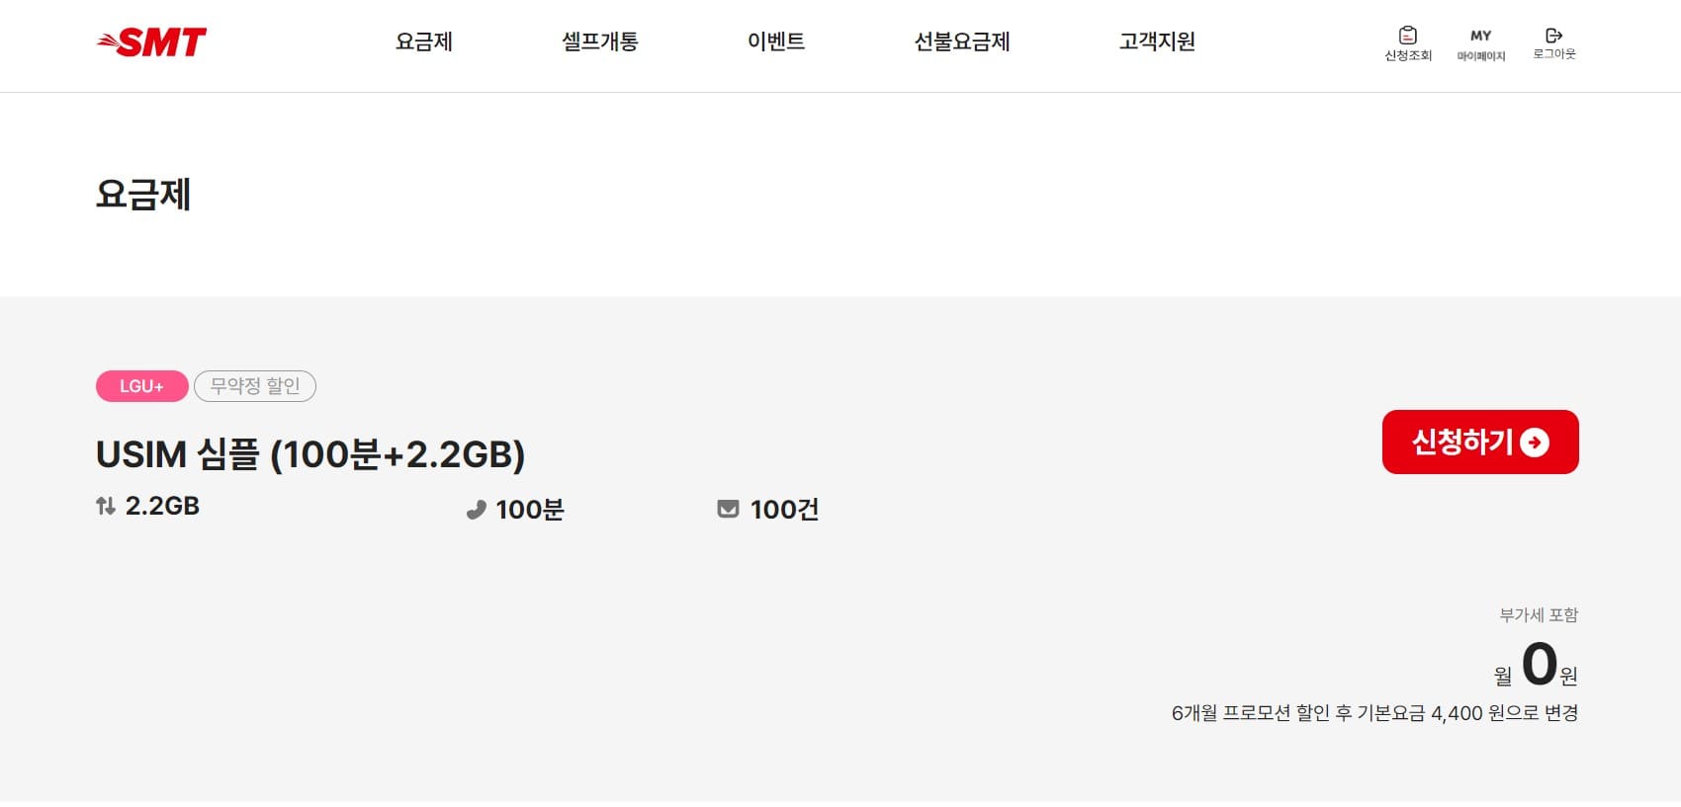Click the 로그아웃 logout icon
1681x807 pixels.
pyautogui.click(x=1553, y=35)
